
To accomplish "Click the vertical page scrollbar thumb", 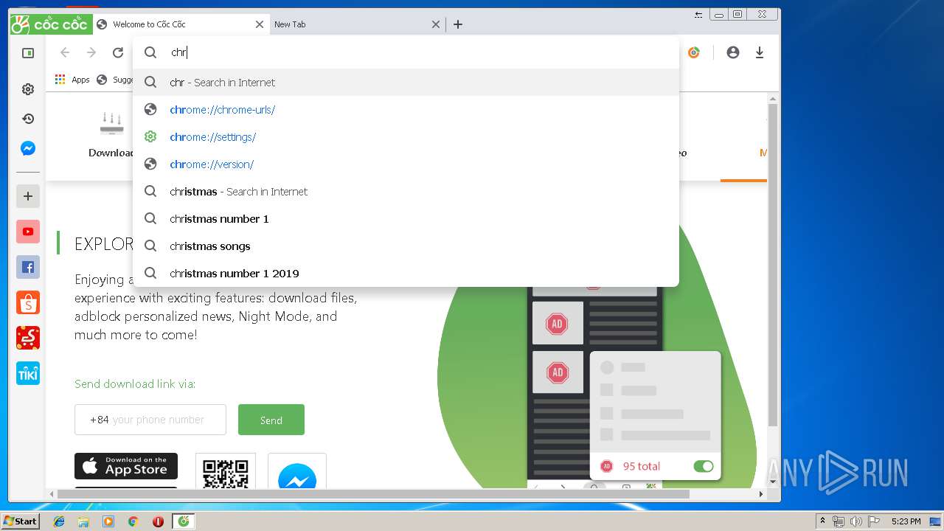I will (773, 265).
